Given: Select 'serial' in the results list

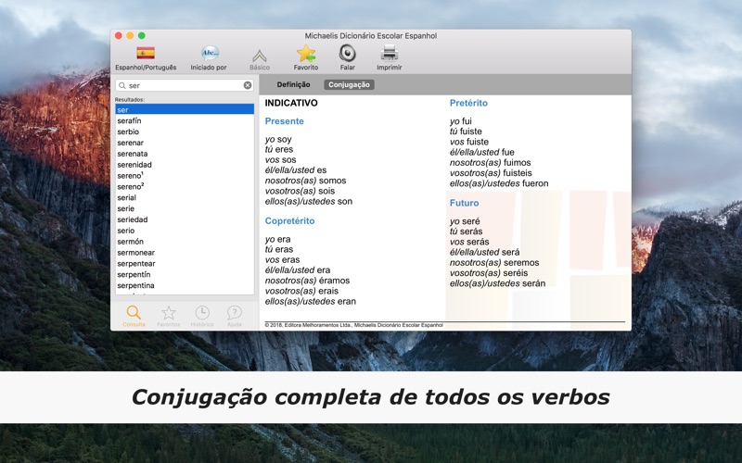Looking at the screenshot, I should [185, 197].
